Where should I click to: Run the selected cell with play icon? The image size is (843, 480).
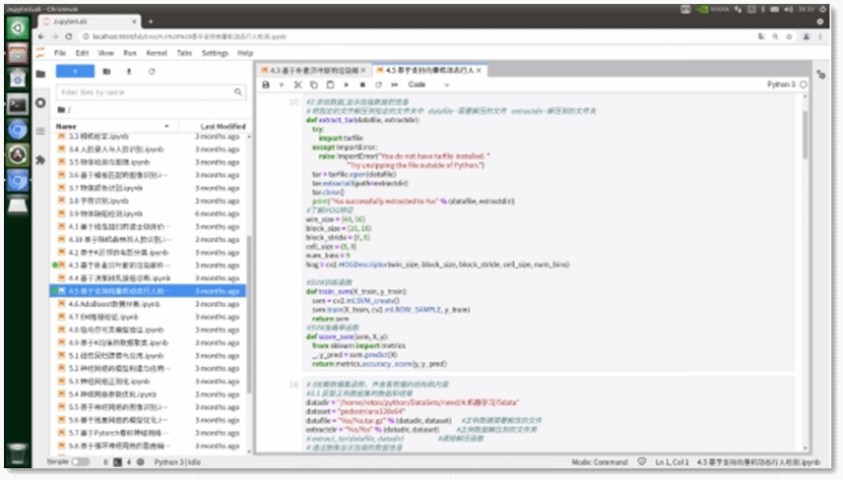point(347,85)
